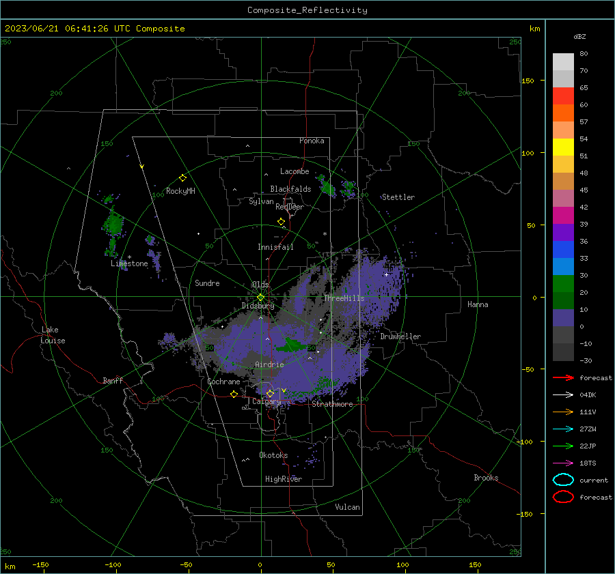Click the HighRiver label
615x574 pixels.
coord(284,479)
